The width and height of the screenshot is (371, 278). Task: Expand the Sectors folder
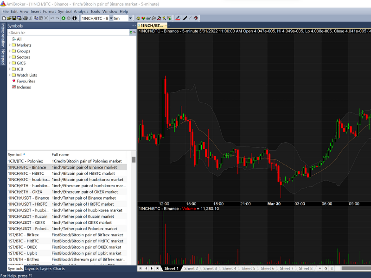pos(10,57)
